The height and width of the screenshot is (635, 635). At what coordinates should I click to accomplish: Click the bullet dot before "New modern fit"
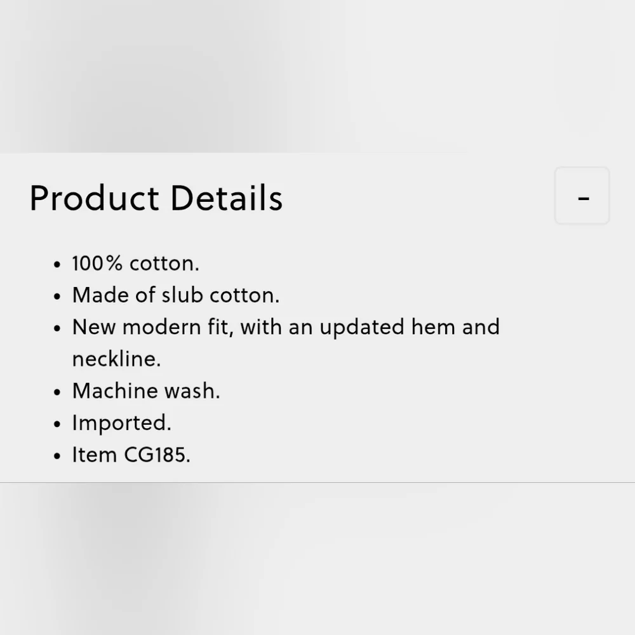tap(57, 328)
